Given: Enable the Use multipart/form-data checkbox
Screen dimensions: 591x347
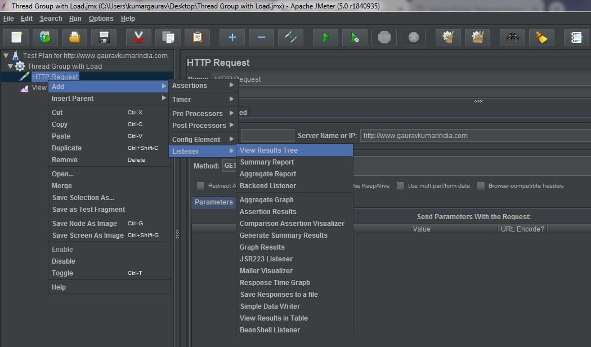Looking at the screenshot, I should 400,185.
